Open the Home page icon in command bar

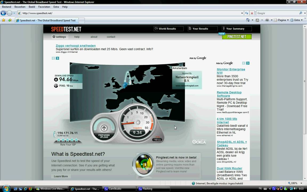pos(248,20)
